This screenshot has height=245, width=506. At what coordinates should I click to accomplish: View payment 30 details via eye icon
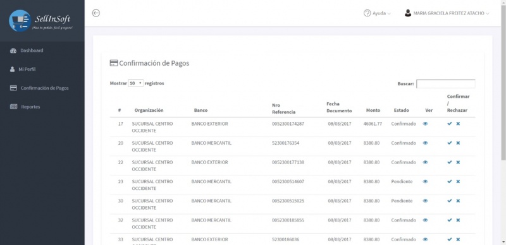425,201
